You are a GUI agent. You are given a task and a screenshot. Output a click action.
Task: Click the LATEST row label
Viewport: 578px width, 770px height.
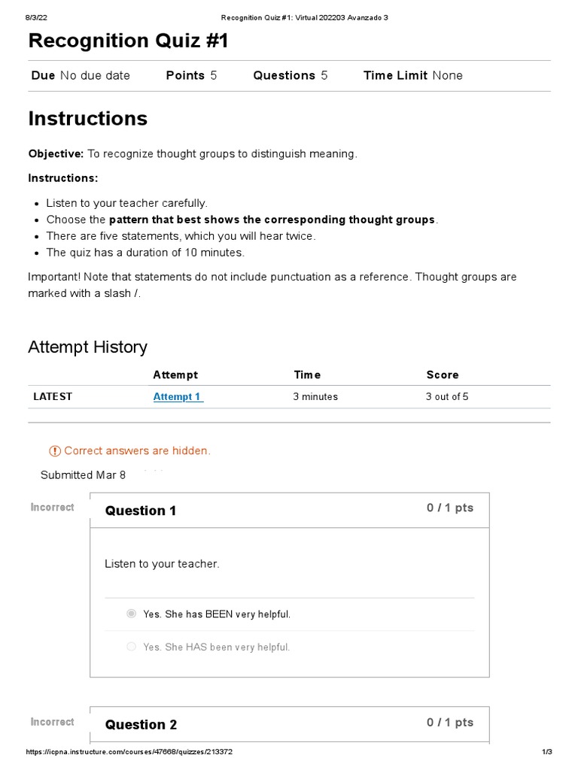click(53, 396)
